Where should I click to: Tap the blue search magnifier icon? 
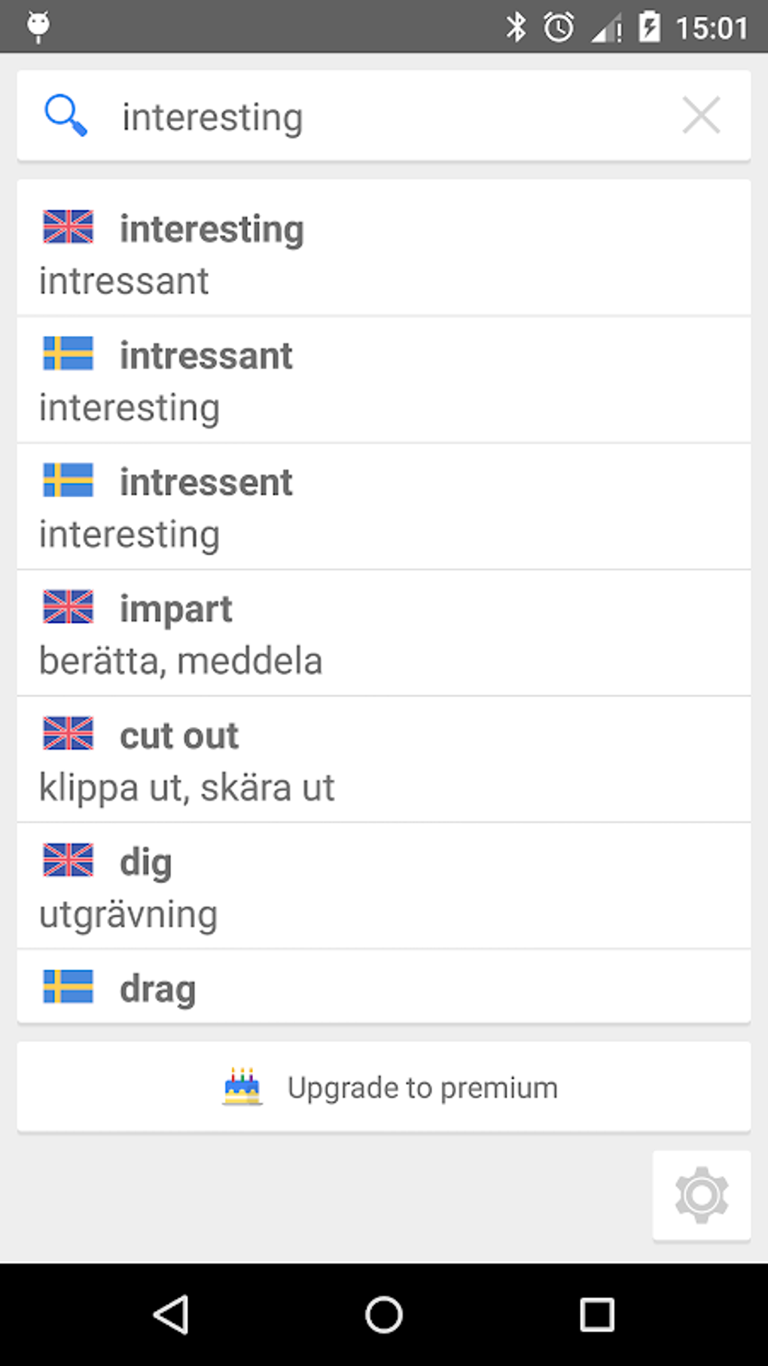[66, 115]
